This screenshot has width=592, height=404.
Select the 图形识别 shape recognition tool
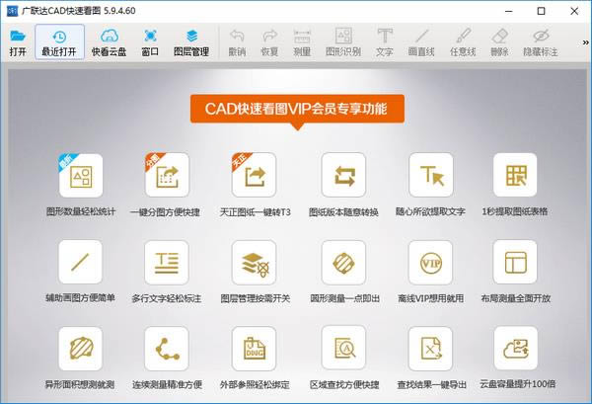point(343,42)
